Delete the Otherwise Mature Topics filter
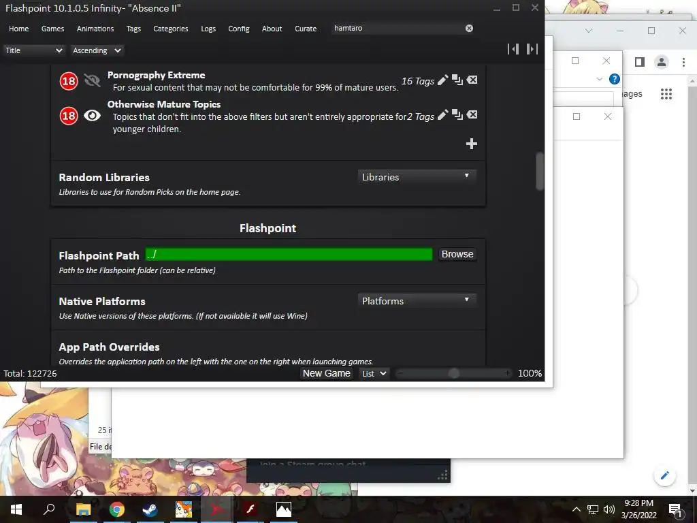This screenshot has width=697, height=523. click(x=472, y=115)
